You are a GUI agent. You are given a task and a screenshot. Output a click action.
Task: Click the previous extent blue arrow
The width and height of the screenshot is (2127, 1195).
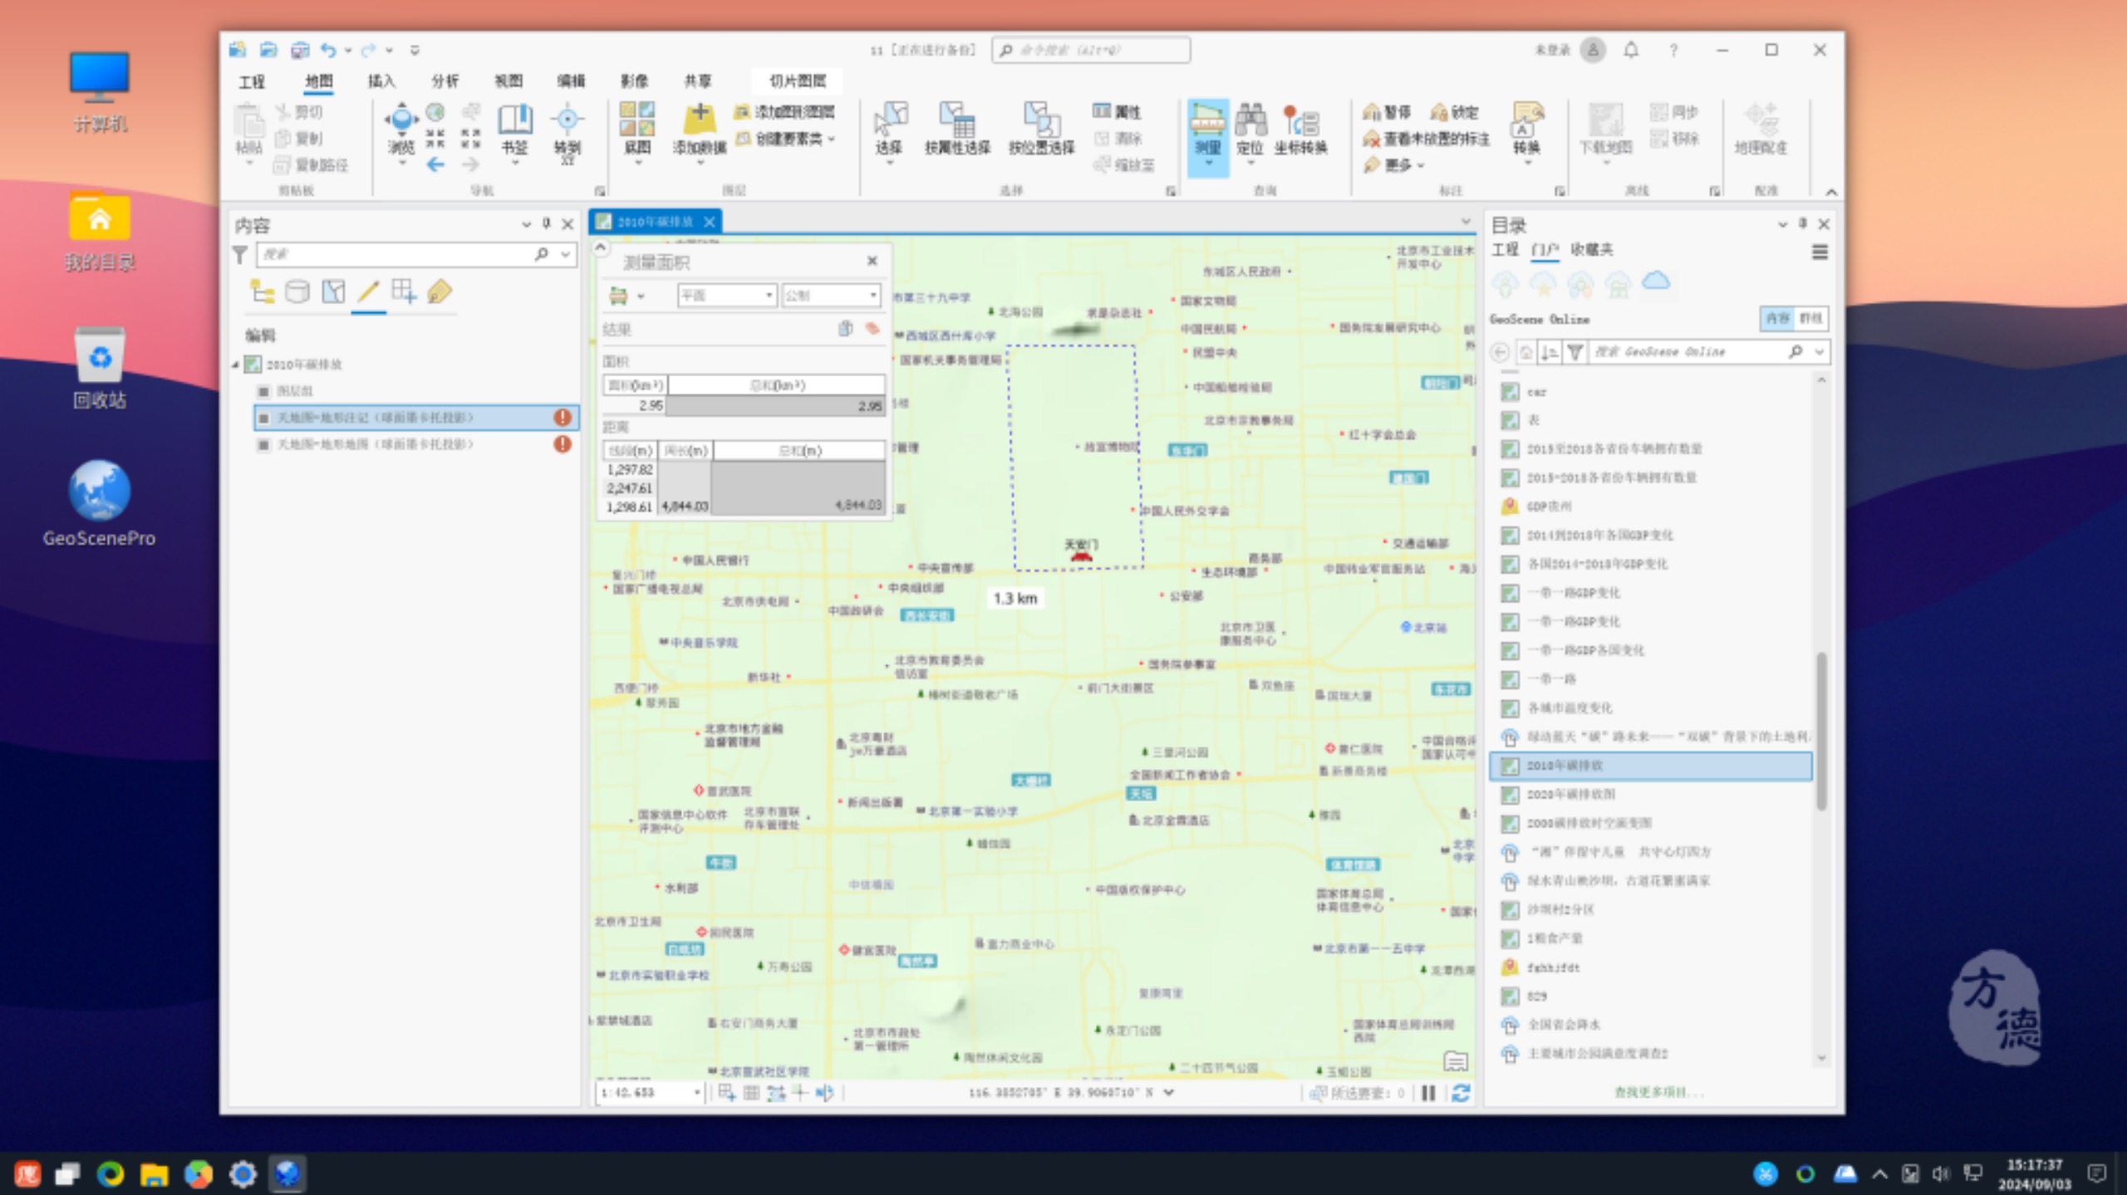435,165
